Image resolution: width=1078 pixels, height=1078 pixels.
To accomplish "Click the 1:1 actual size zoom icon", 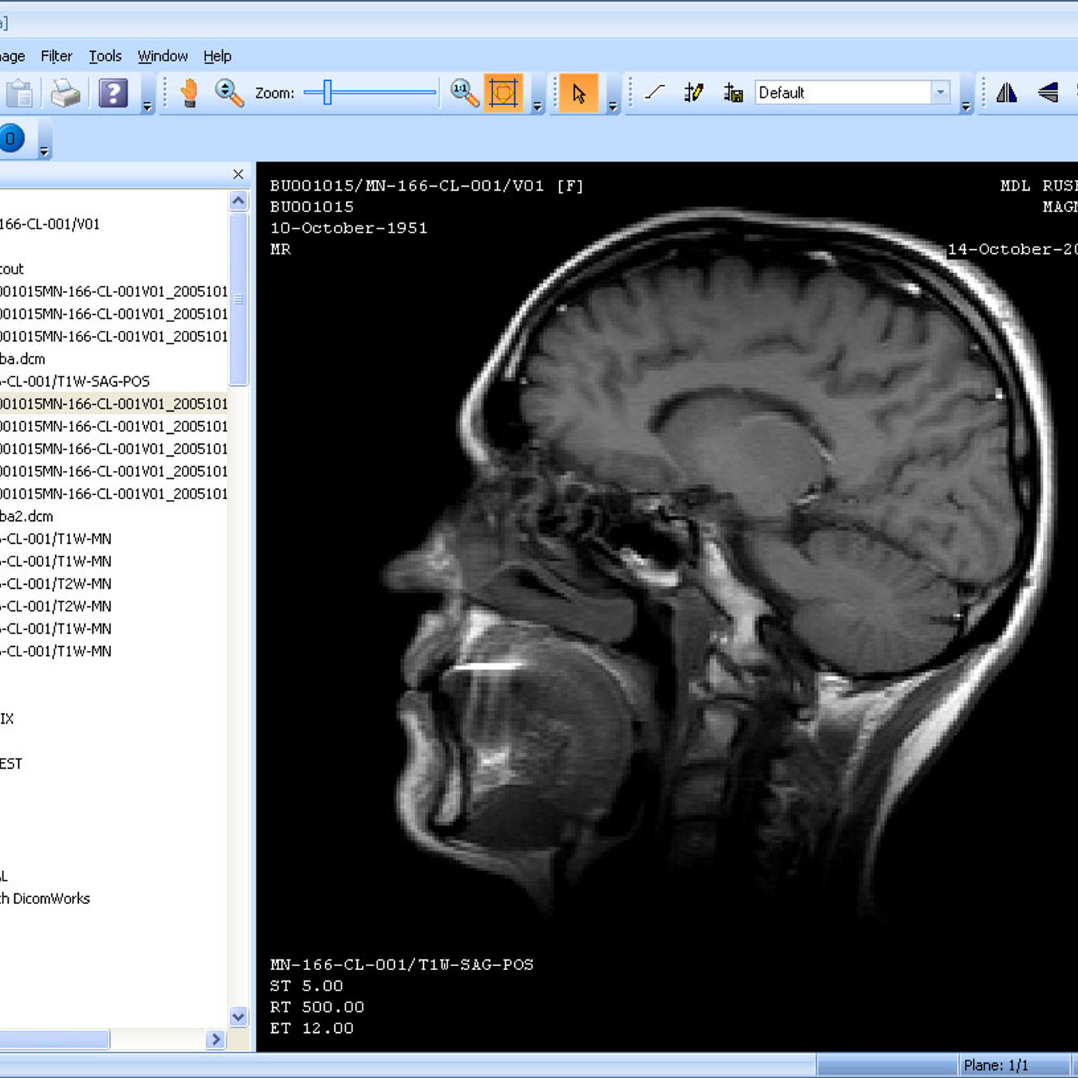I will 464,93.
